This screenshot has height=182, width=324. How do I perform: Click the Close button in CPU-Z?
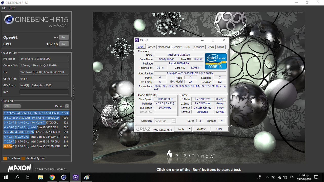[x=219, y=129]
